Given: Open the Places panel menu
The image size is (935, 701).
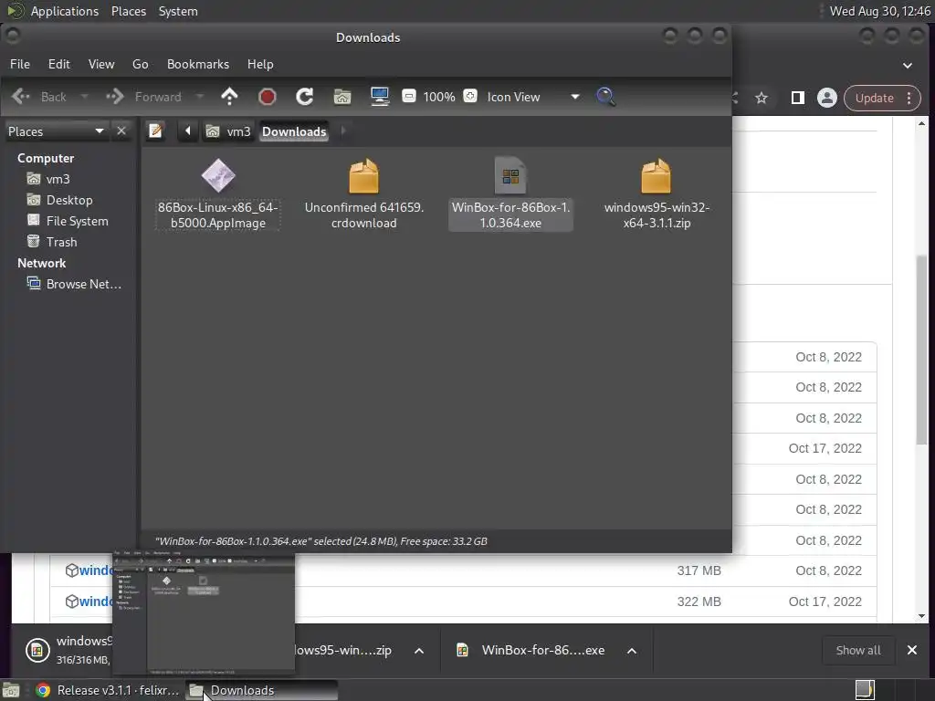Looking at the screenshot, I should (x=129, y=11).
